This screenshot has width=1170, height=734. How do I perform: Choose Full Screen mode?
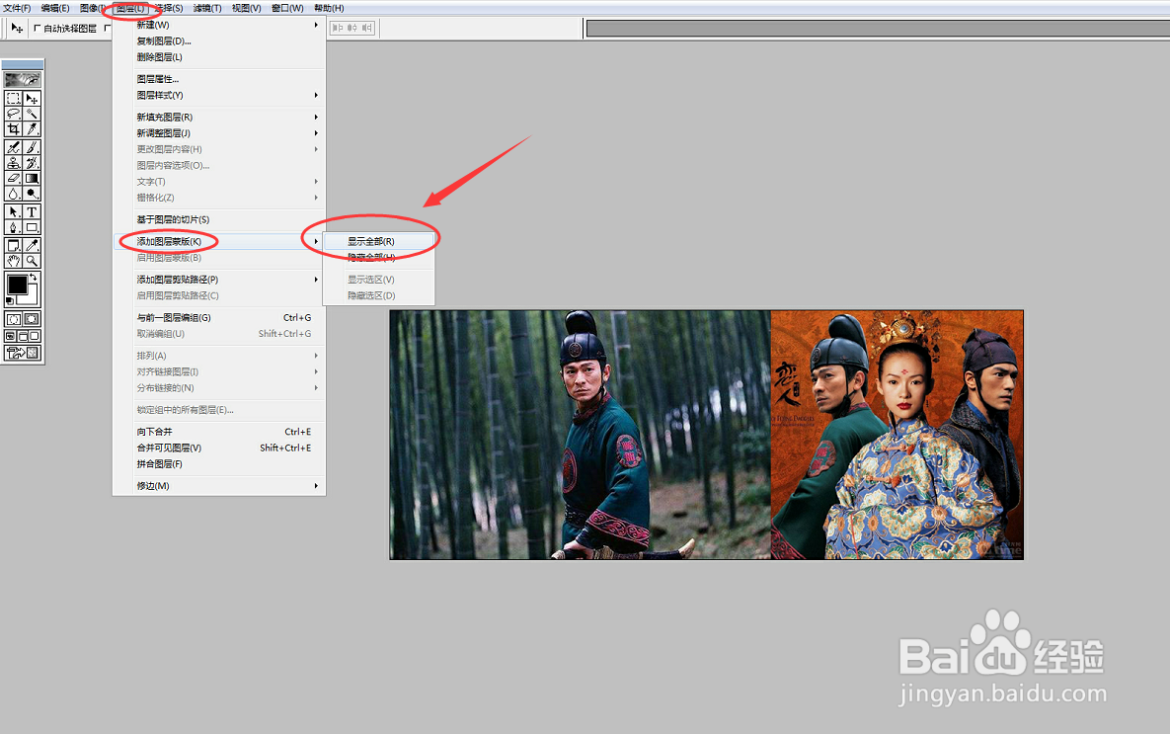[x=35, y=336]
